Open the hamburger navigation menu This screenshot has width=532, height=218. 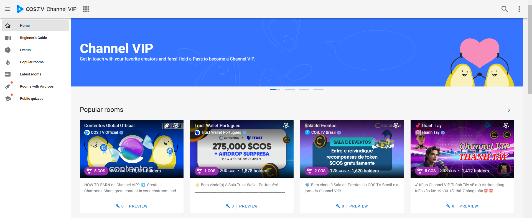pos(8,9)
